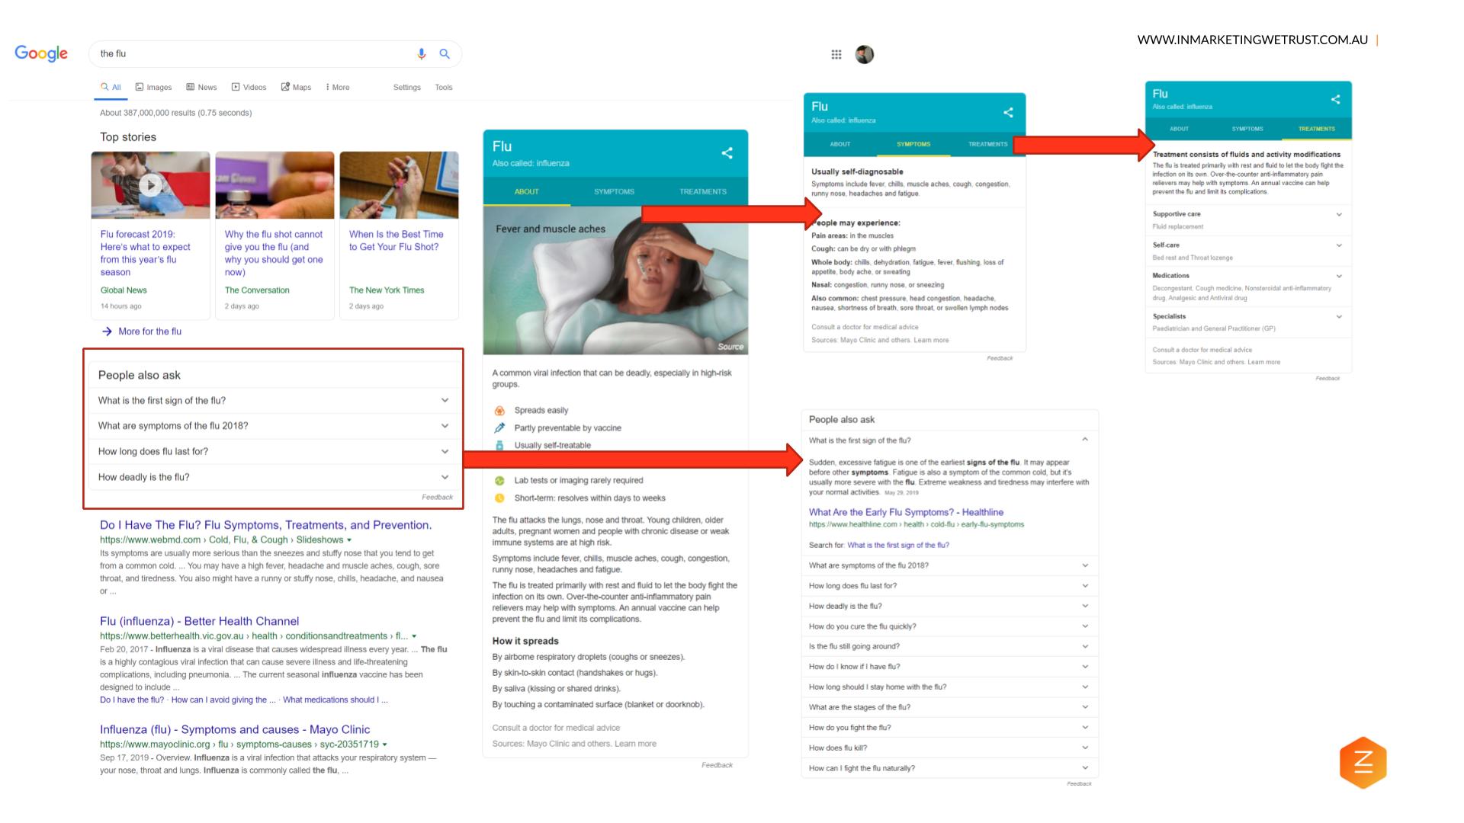
Task: Click the Fever and muscle aches illustration
Action: click(615, 280)
